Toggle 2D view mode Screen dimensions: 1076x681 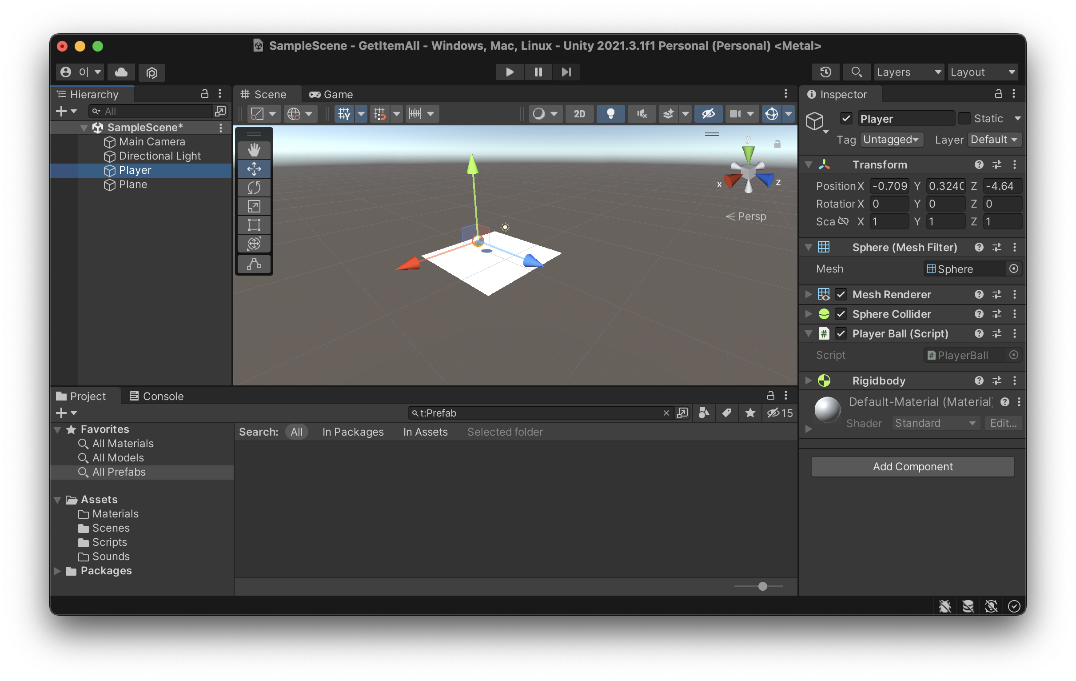[579, 114]
